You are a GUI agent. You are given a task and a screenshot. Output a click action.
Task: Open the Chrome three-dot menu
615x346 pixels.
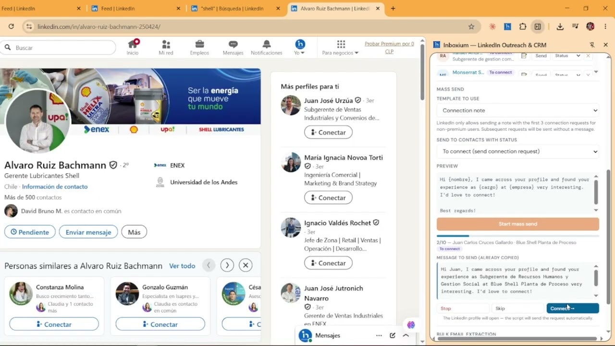tap(605, 26)
